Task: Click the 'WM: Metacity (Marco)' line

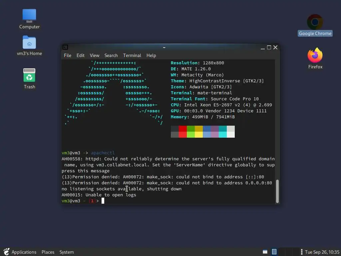Action: coord(197,75)
